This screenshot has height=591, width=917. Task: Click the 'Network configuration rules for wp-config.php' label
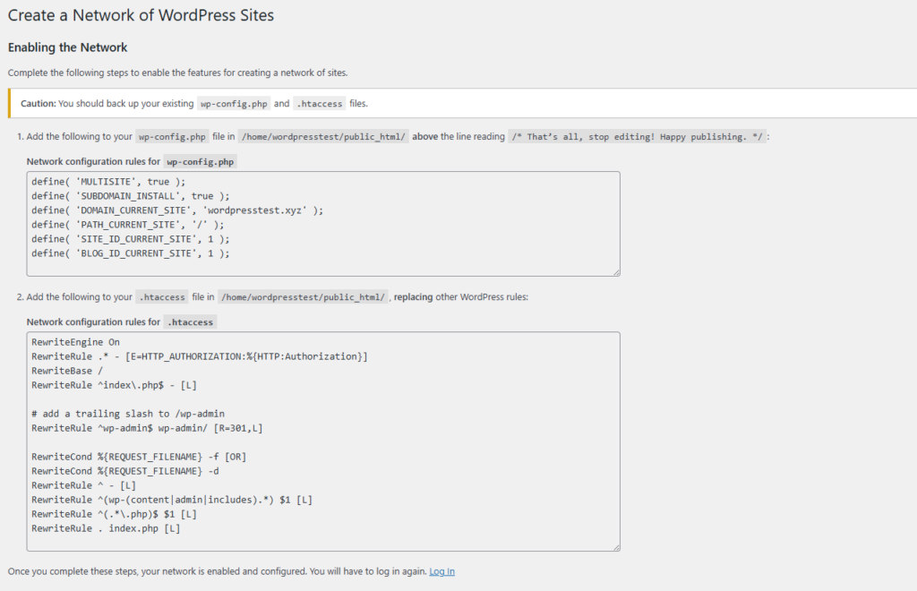[x=131, y=162]
